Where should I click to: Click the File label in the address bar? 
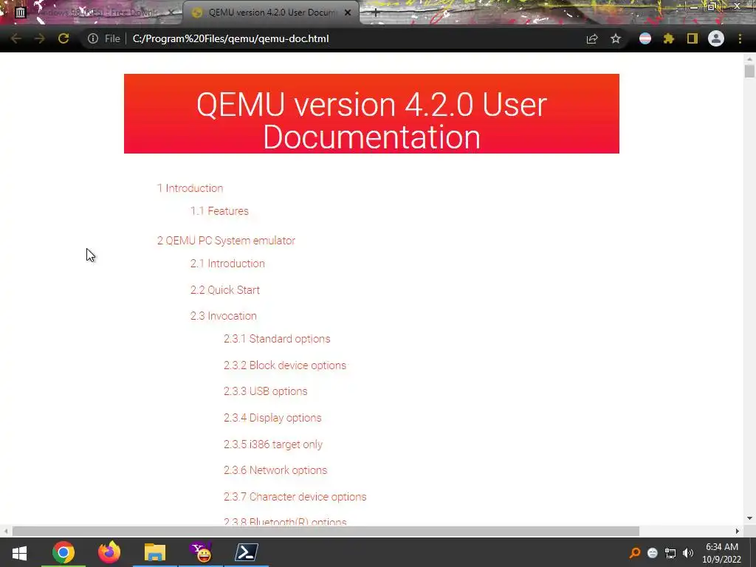coord(112,38)
